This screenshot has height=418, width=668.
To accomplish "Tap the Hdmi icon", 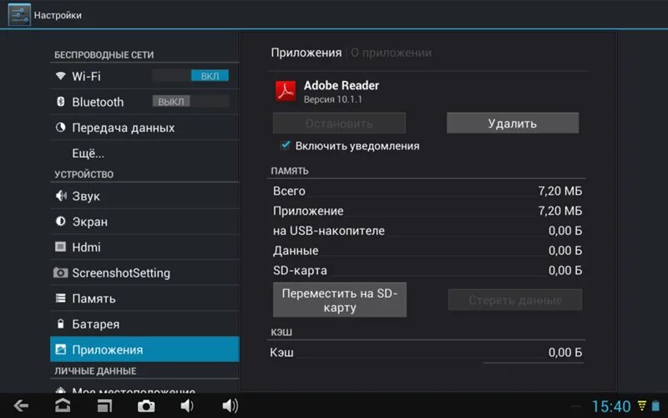I will (60, 247).
